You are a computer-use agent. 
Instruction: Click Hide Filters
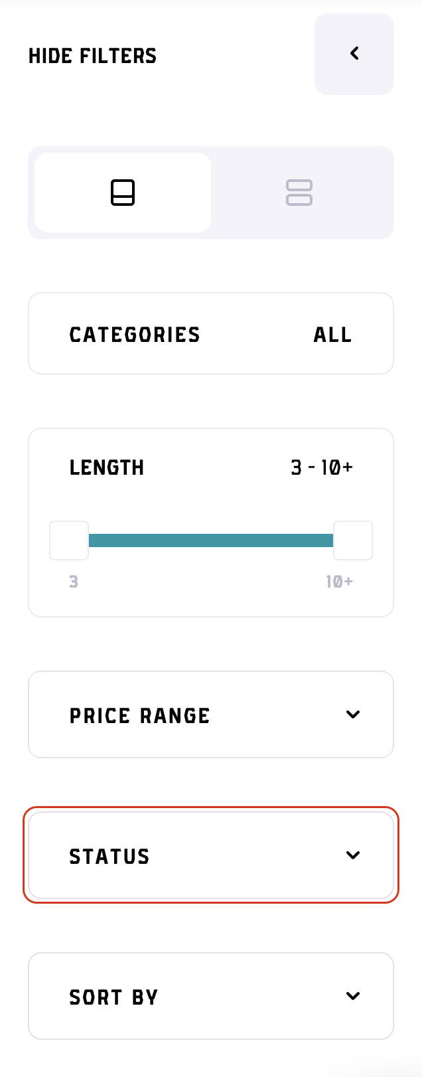tap(92, 56)
